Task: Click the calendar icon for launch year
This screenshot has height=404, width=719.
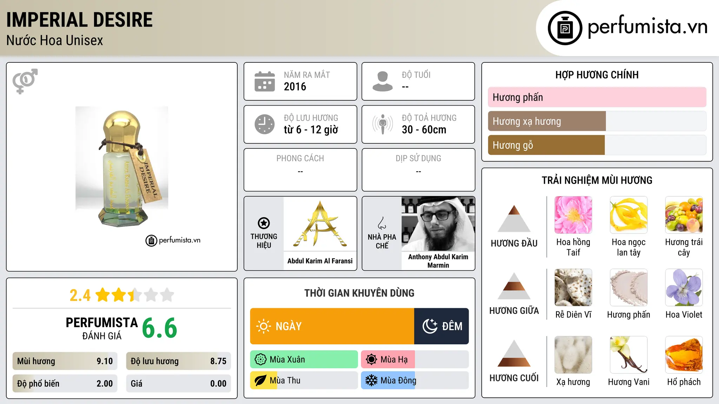Action: (x=265, y=81)
